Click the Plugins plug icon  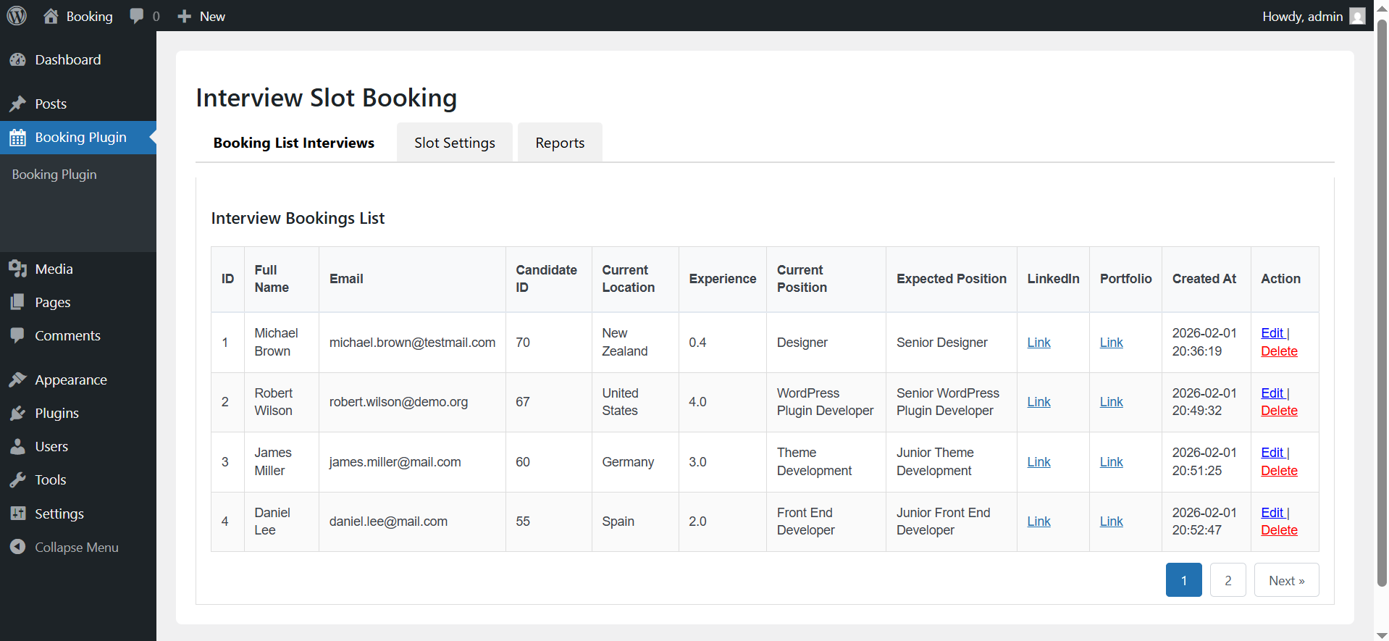point(18,413)
